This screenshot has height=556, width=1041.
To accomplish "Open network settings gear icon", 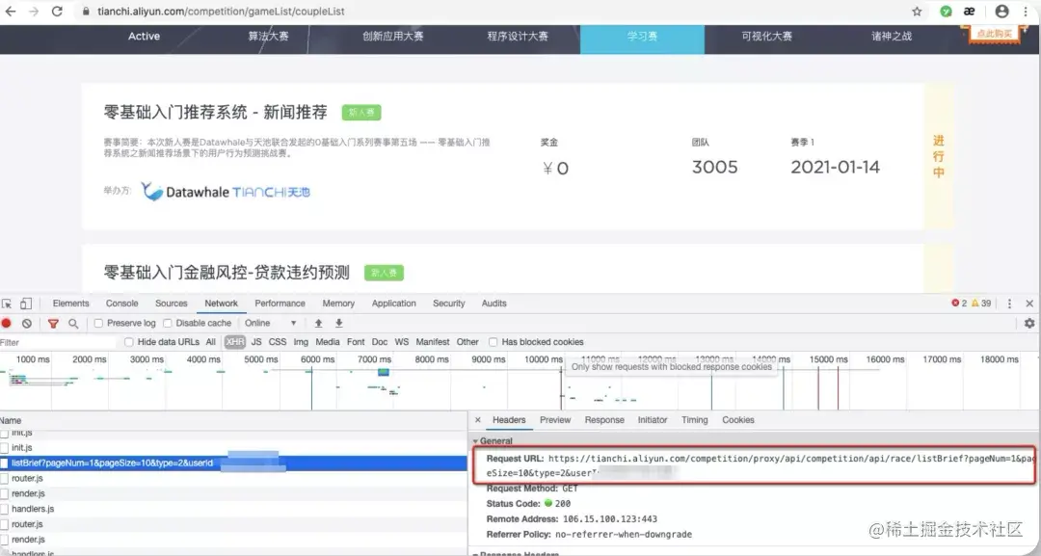I will (x=1029, y=323).
